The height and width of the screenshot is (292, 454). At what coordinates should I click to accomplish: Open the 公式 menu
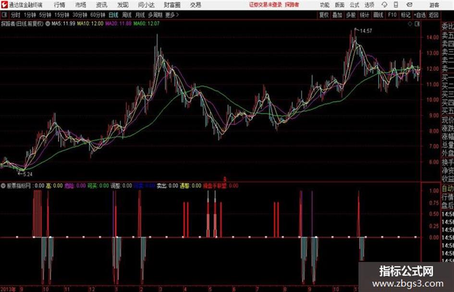pyautogui.click(x=355, y=5)
